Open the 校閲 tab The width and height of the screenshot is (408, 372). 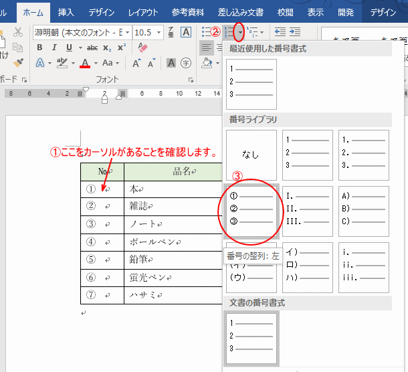(x=285, y=13)
